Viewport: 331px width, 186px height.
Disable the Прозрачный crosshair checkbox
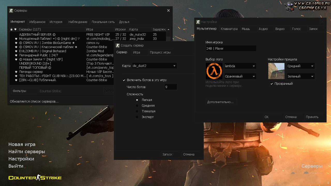pyautogui.click(x=272, y=84)
